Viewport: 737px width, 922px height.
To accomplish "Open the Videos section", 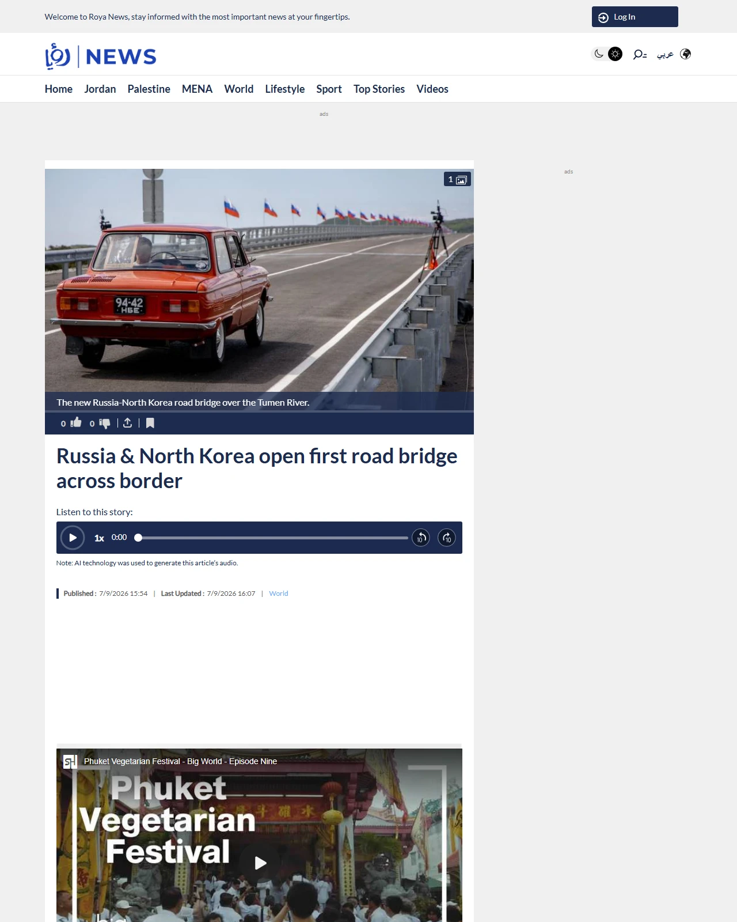I will pyautogui.click(x=432, y=89).
